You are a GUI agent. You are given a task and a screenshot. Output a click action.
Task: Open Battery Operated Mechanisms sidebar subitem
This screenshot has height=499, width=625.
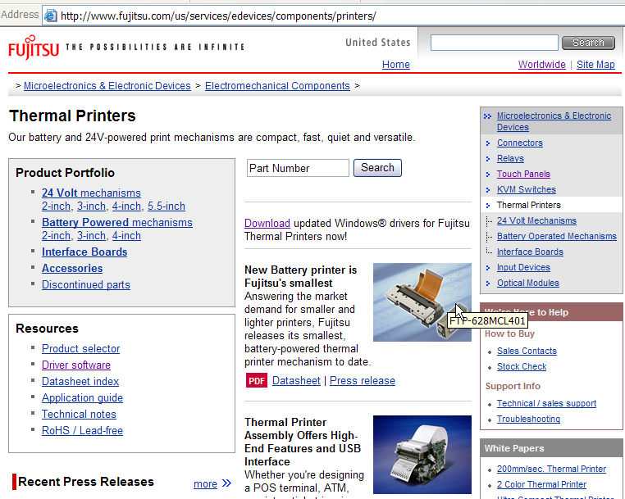coord(556,236)
